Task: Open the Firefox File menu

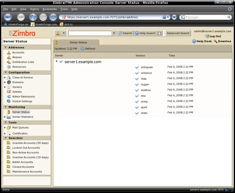Action: pyautogui.click(x=6, y=9)
